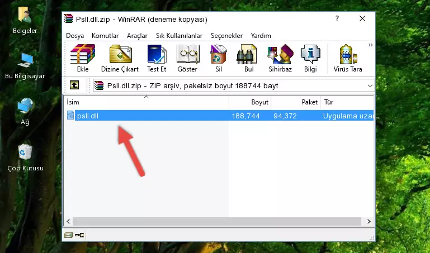The image size is (430, 253).
Task: Click the Dizine Çıkart extract icon
Action: pyautogui.click(x=120, y=58)
